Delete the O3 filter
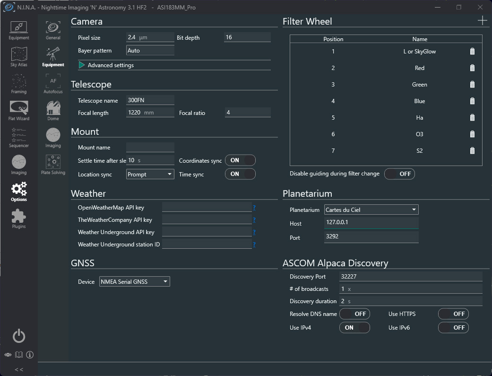Image resolution: width=492 pixels, height=376 pixels. [x=472, y=134]
